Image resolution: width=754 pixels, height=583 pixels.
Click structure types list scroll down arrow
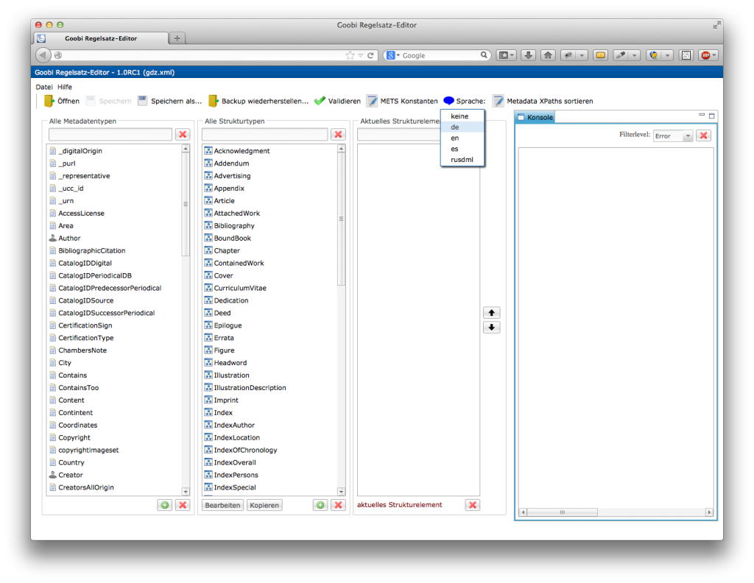(x=341, y=491)
